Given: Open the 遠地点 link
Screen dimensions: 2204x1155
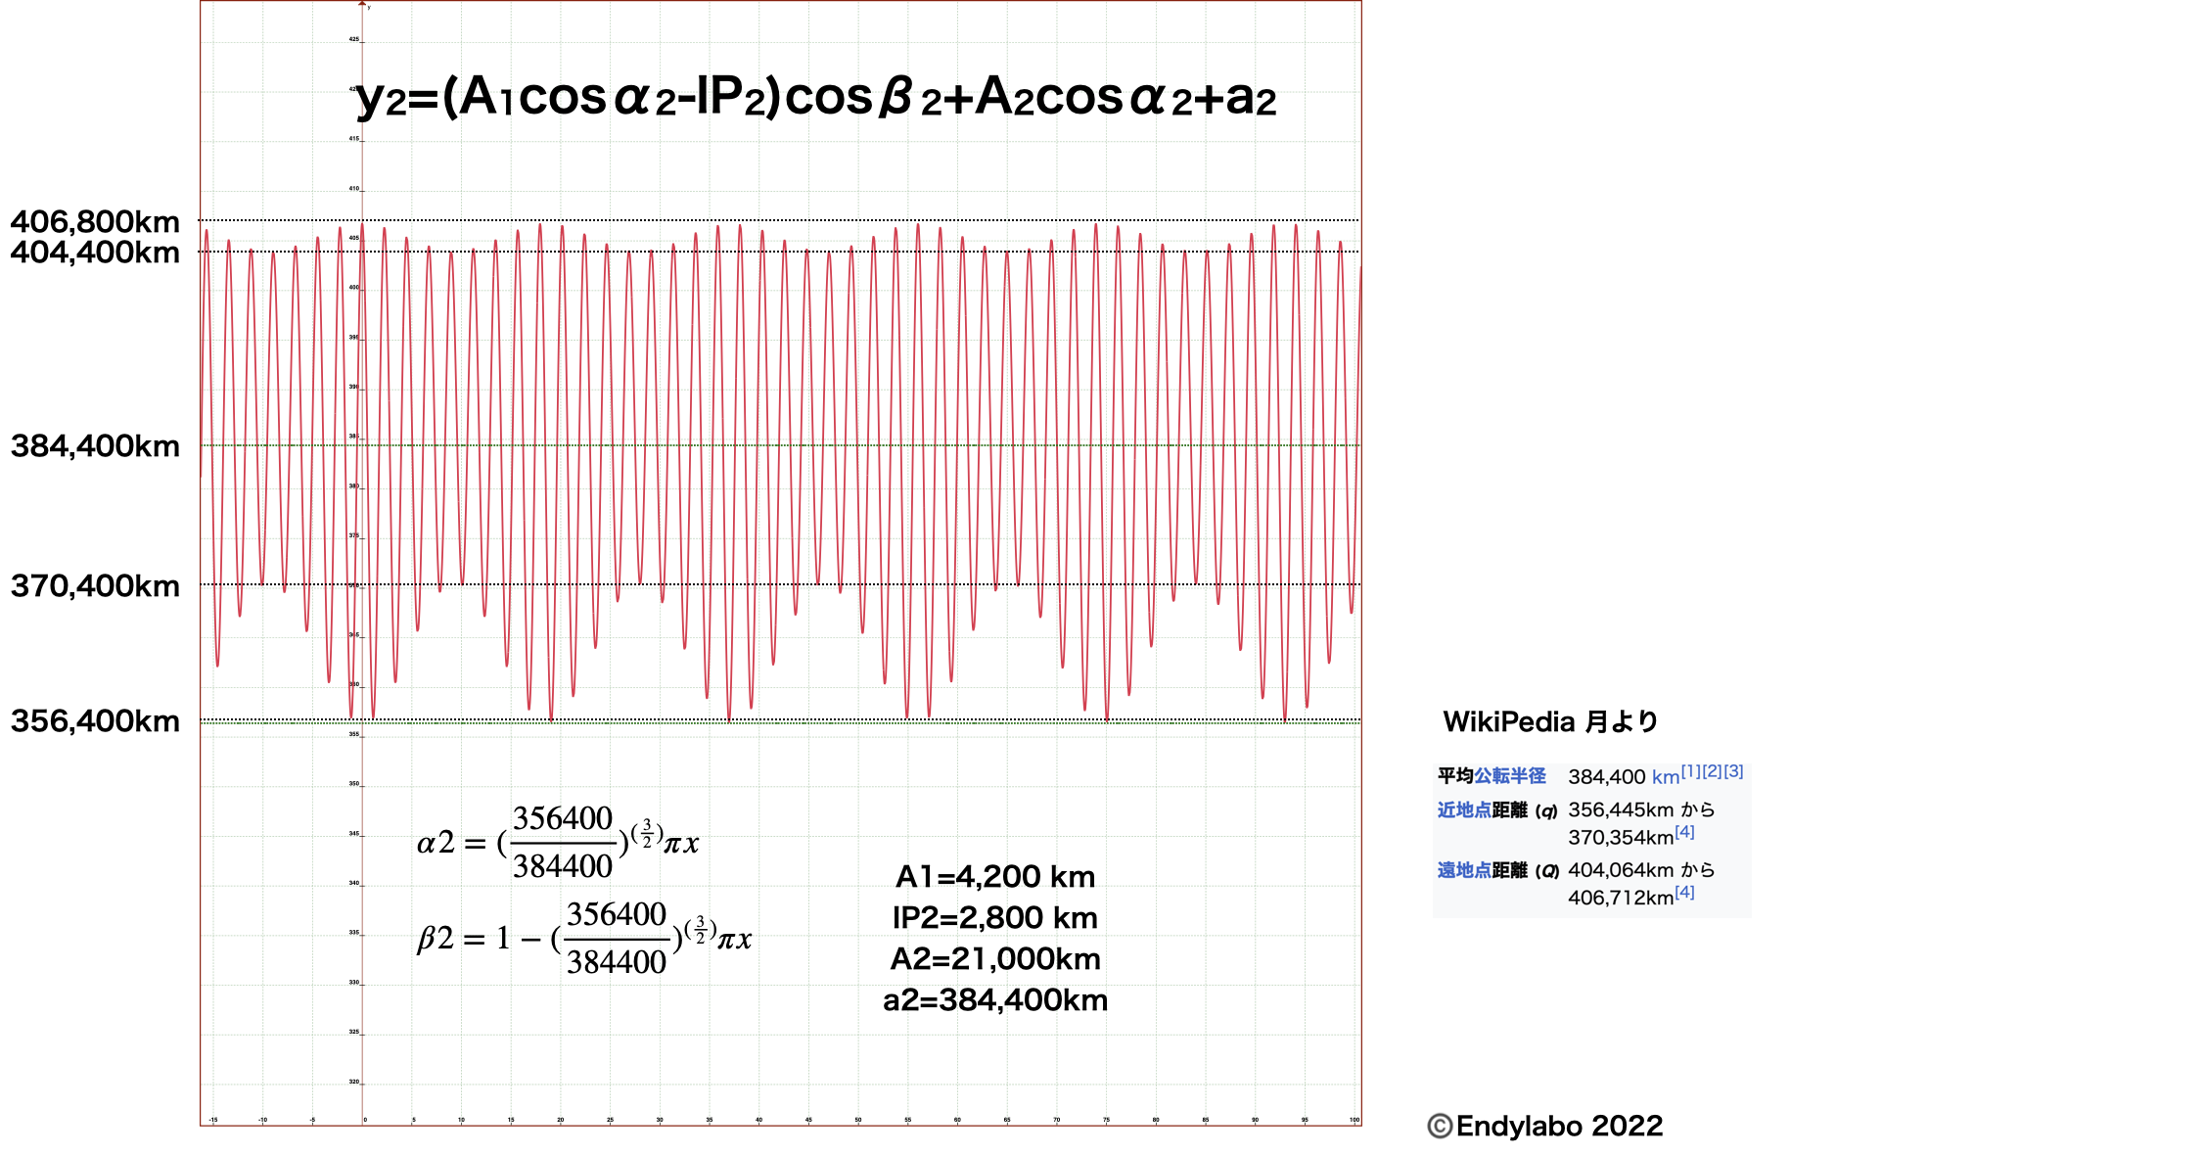Looking at the screenshot, I should tap(1464, 870).
